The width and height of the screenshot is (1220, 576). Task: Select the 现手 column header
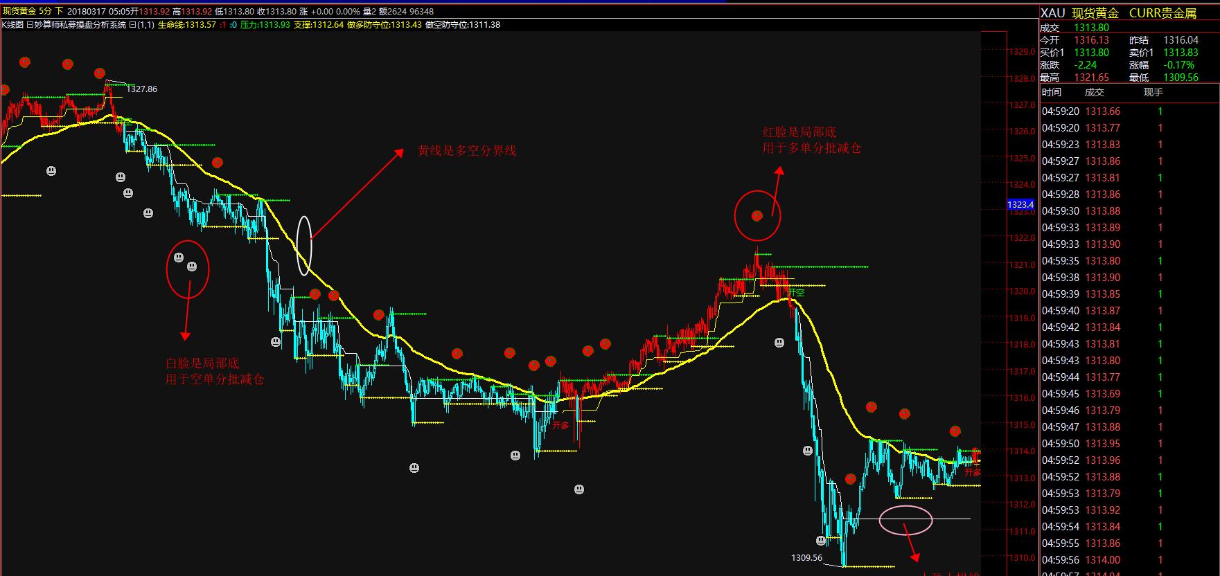(x=1153, y=93)
